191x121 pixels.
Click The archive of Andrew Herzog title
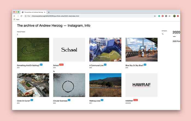40,26
